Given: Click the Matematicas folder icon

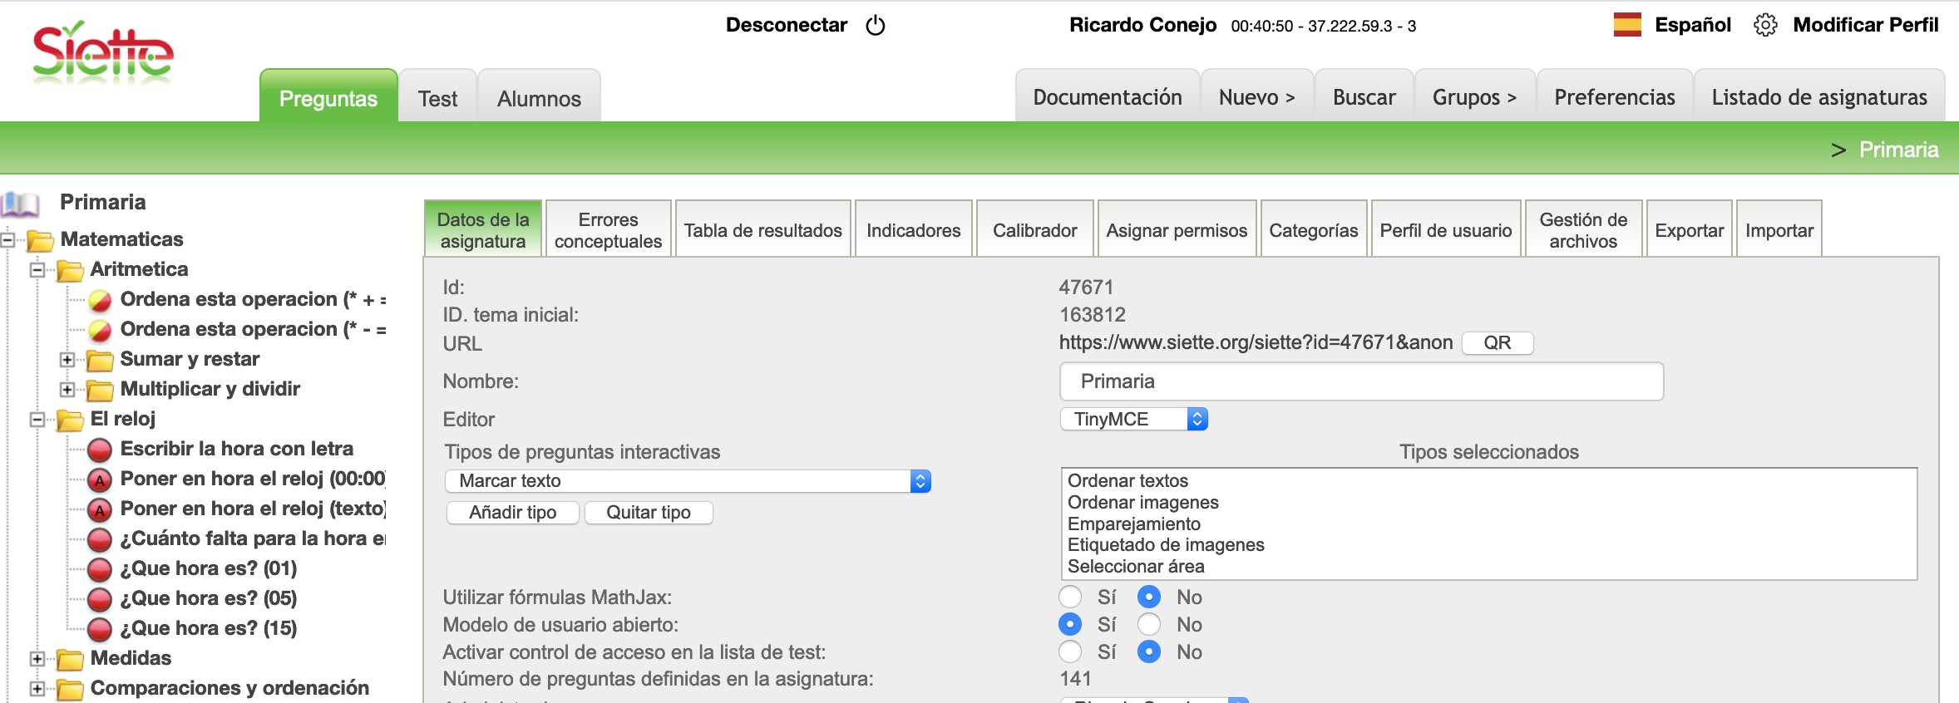Looking at the screenshot, I should tap(40, 240).
